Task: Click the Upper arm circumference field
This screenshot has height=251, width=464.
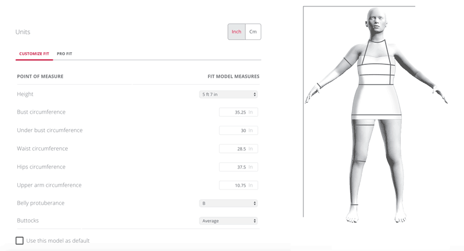Action: [238, 185]
